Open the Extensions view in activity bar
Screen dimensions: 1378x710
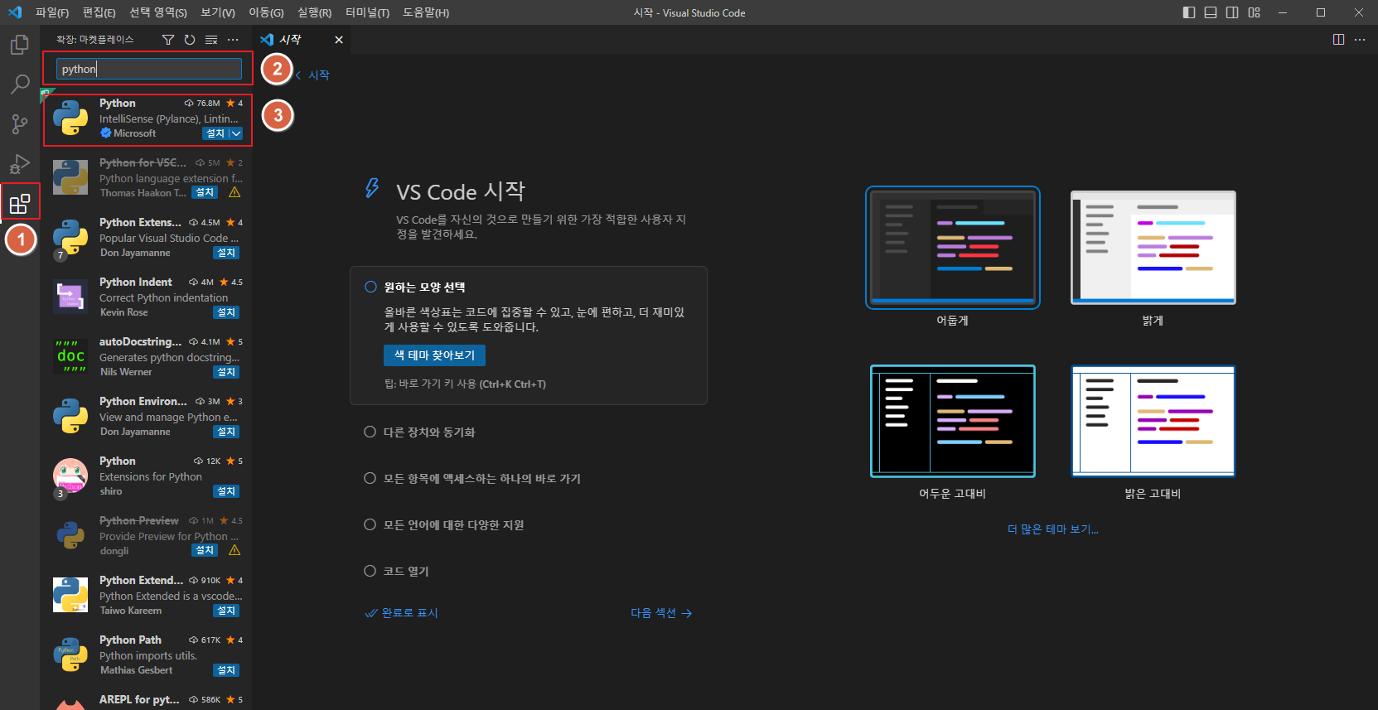(20, 204)
